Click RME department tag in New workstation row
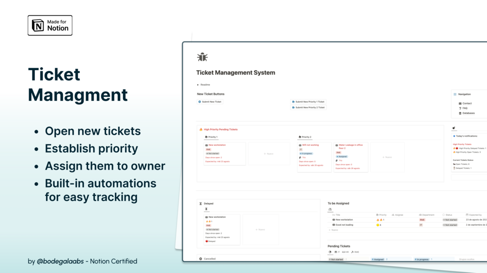 (x=422, y=220)
